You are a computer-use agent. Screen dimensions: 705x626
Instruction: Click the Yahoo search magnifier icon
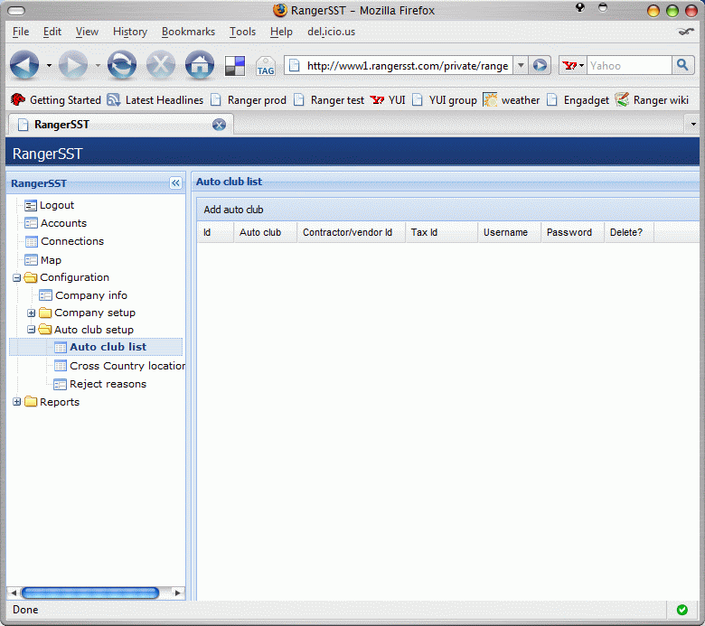coord(683,65)
